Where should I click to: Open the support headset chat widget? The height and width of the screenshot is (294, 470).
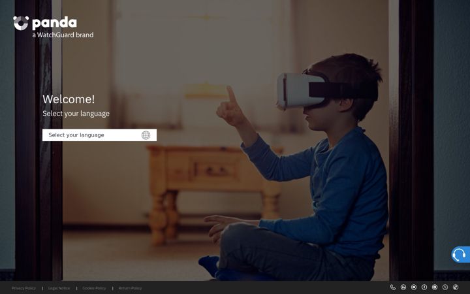[x=460, y=254]
